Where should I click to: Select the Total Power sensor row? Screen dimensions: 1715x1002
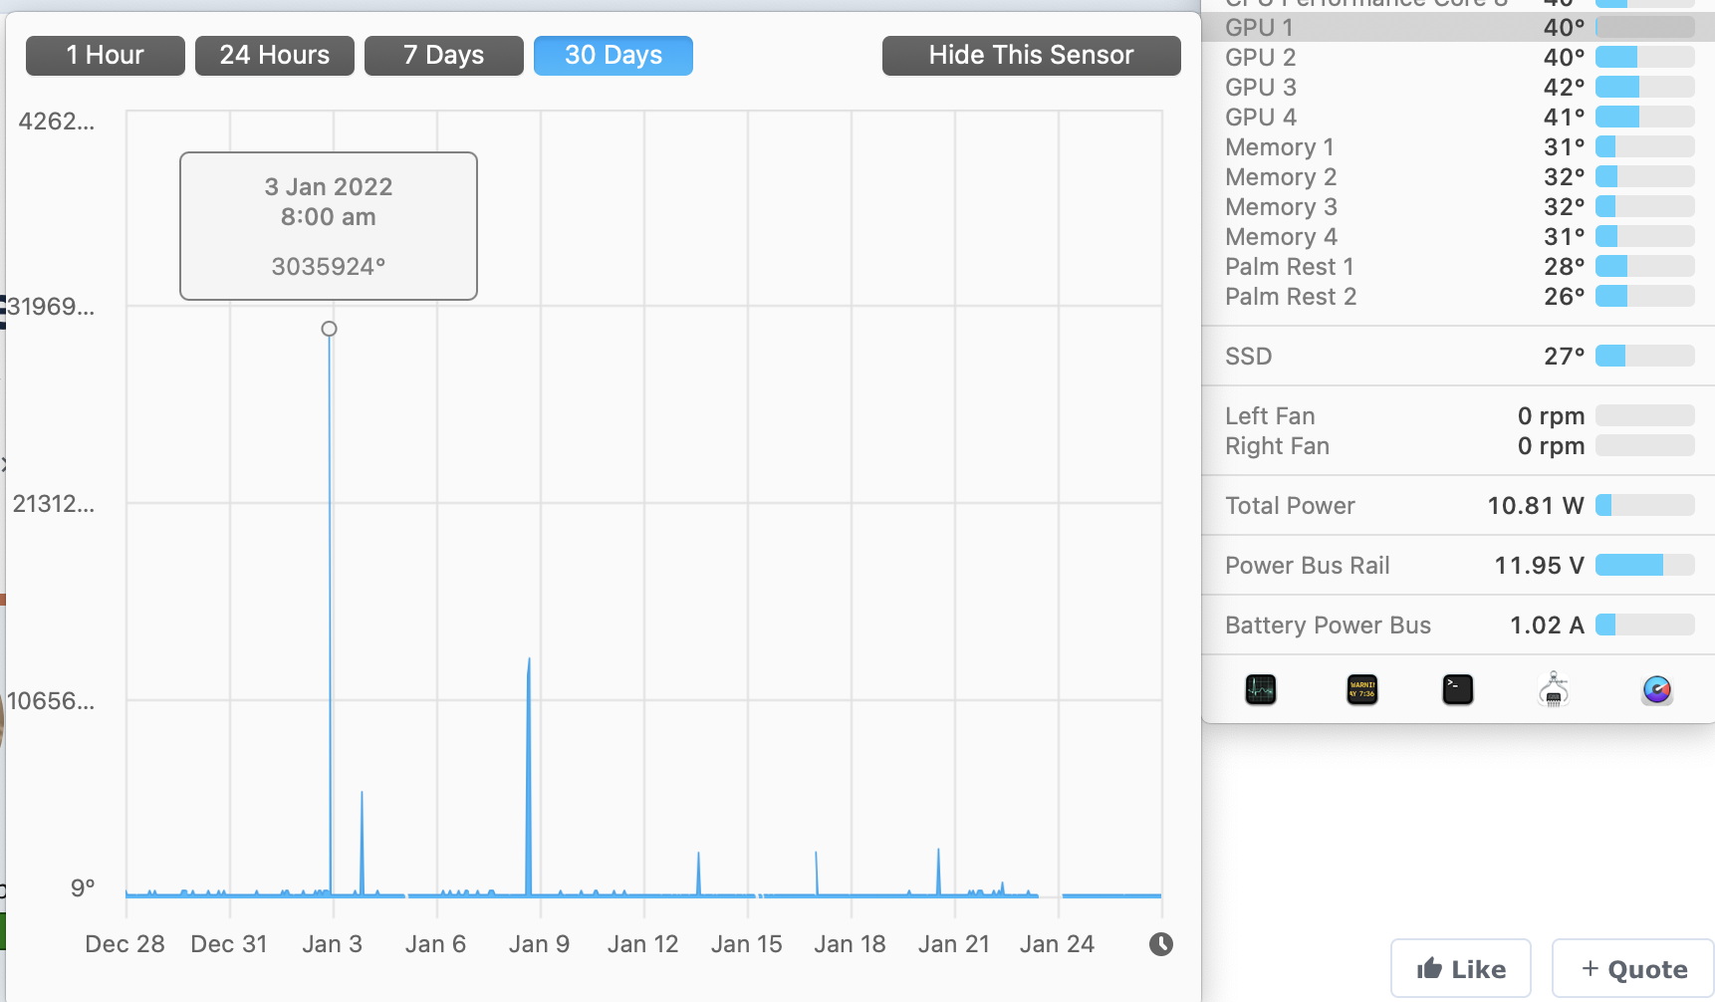[1458, 505]
